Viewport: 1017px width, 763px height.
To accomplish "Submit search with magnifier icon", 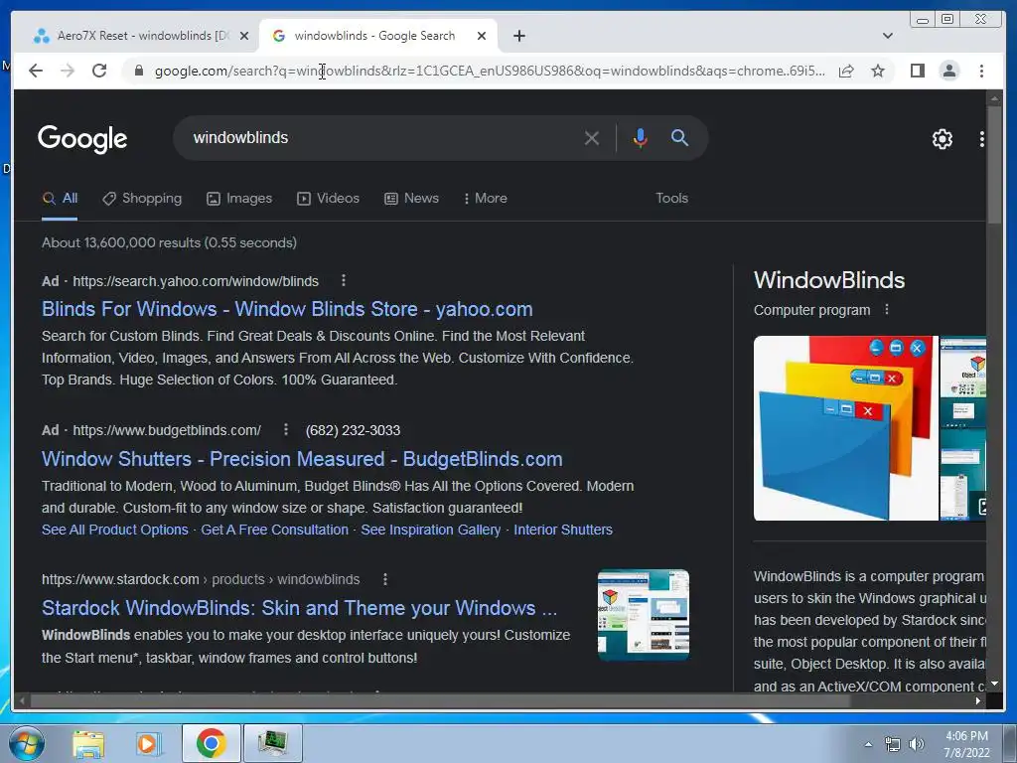I will pos(679,137).
